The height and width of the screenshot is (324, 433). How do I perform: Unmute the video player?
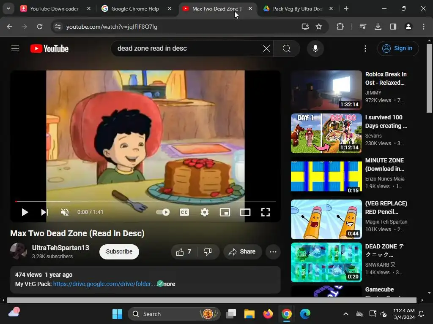[65, 212]
